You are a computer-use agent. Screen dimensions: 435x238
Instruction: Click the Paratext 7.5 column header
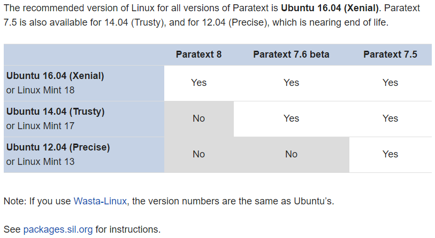390,54
